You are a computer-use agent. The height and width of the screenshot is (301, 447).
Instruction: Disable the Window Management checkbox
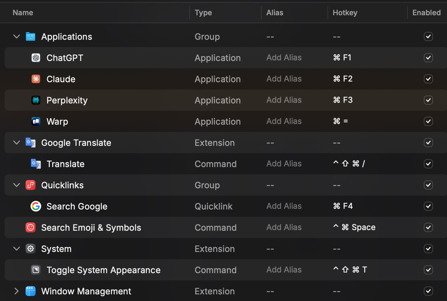coord(428,291)
